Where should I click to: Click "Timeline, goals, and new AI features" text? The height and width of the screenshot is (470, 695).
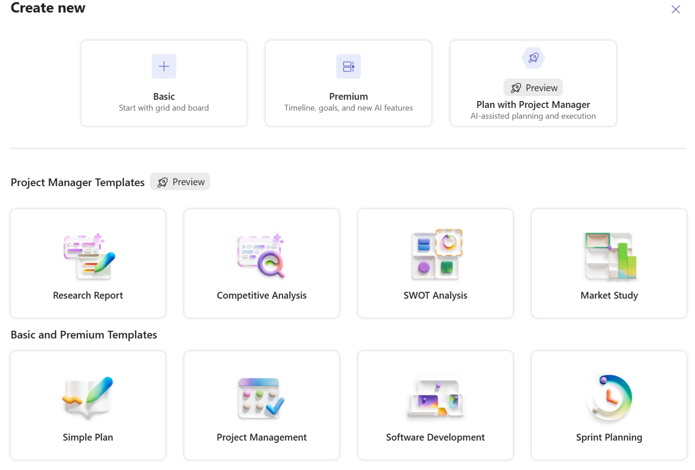(348, 108)
